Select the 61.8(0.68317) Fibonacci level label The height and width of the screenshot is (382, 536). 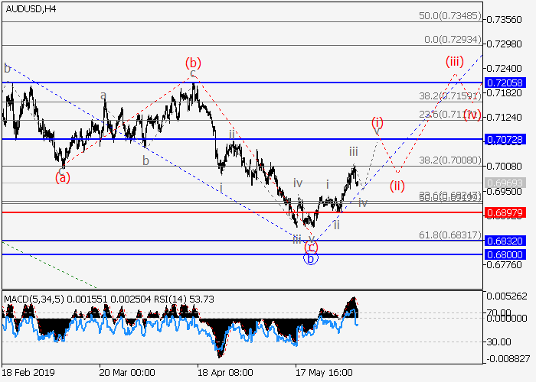449,234
